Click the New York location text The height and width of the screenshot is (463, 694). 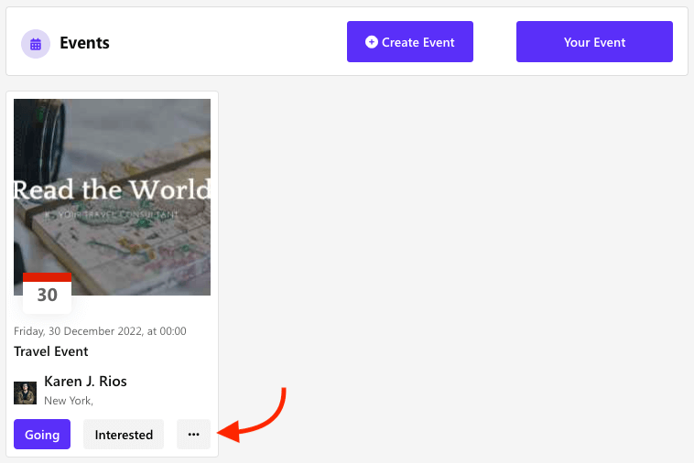[69, 400]
